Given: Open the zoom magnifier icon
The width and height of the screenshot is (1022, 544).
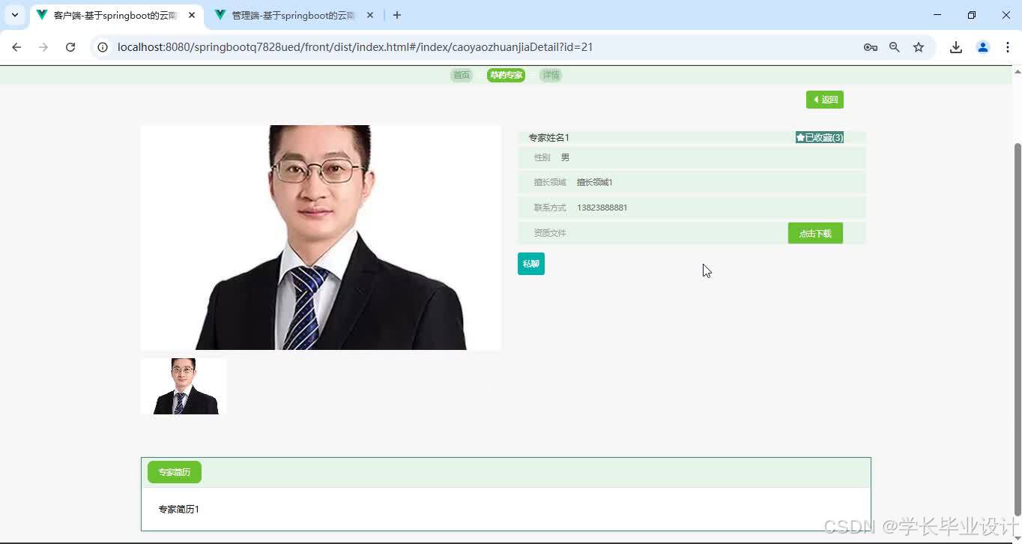Looking at the screenshot, I should pyautogui.click(x=895, y=47).
